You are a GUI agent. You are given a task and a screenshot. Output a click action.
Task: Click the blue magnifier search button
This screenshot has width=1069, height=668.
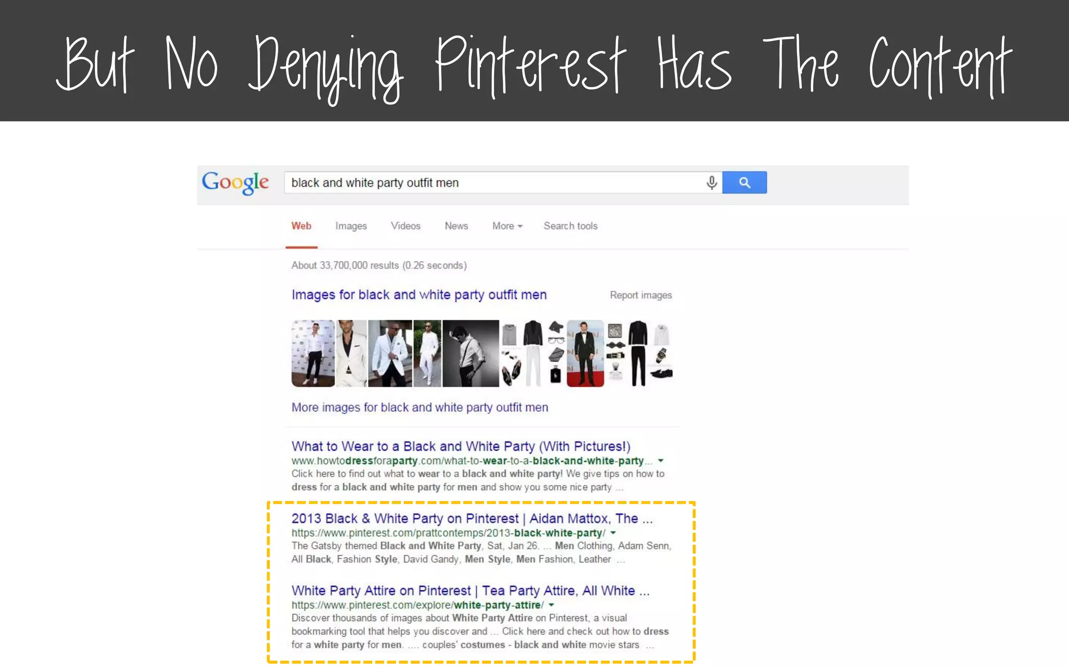[744, 183]
